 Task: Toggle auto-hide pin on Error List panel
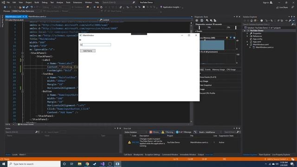coord(237,128)
